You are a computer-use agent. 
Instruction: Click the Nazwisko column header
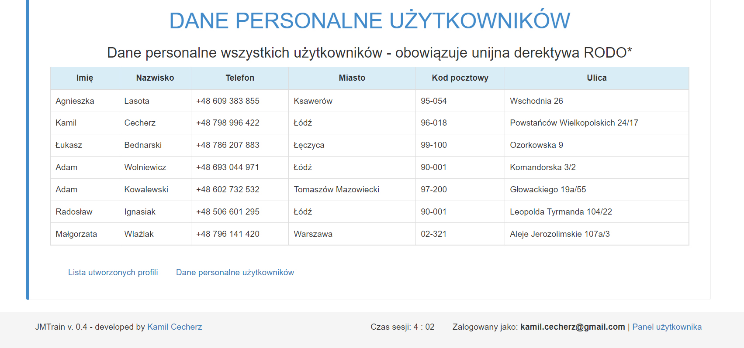(155, 78)
